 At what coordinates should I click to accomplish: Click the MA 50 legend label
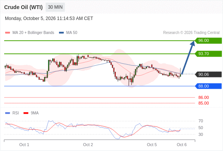pyautogui.click(x=72, y=33)
